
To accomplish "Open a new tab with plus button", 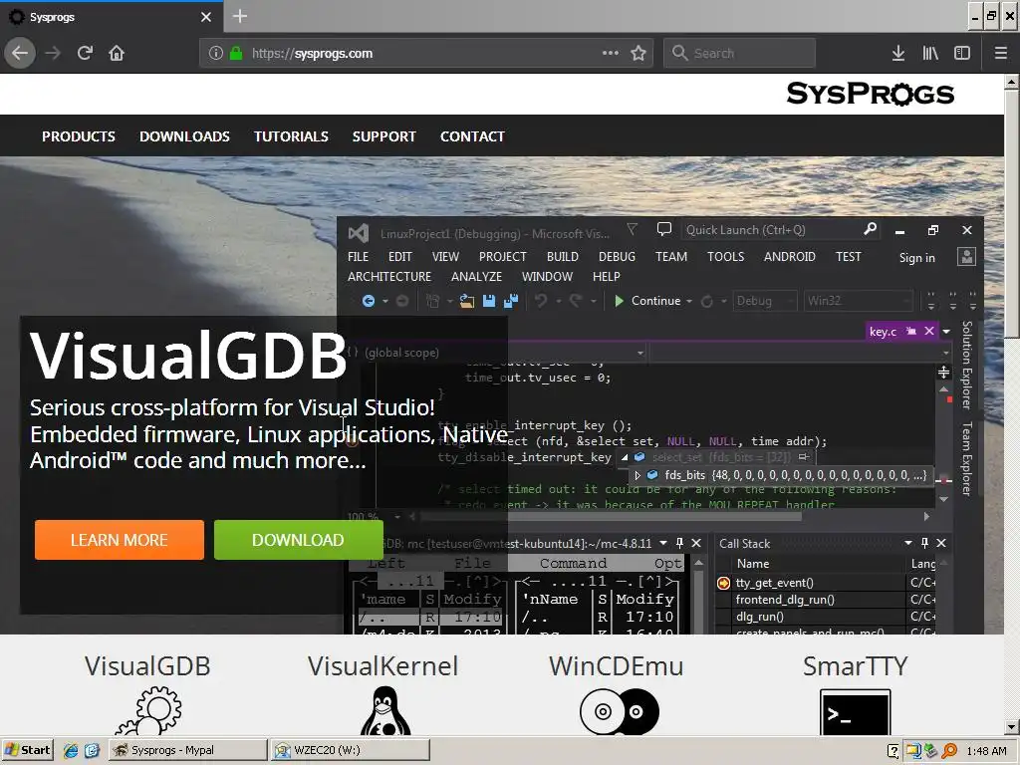I will (239, 16).
